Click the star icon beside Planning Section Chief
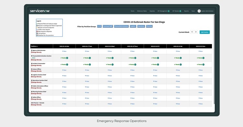 point(32,92)
